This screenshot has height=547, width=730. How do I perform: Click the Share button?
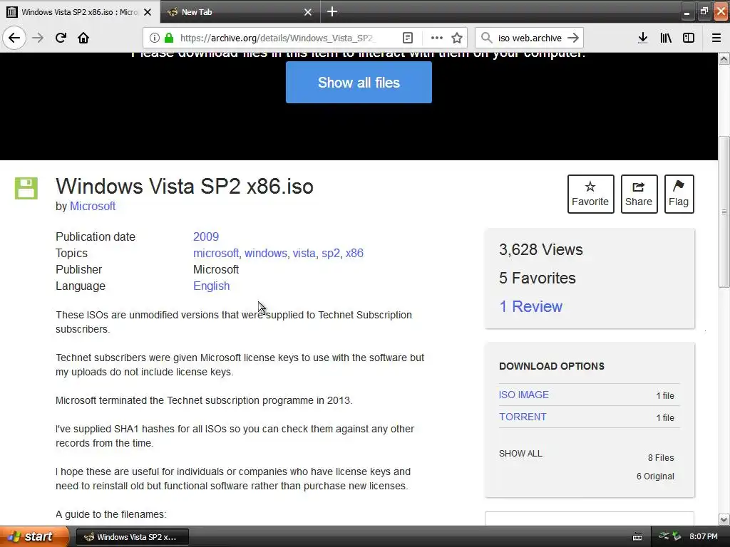tap(639, 194)
